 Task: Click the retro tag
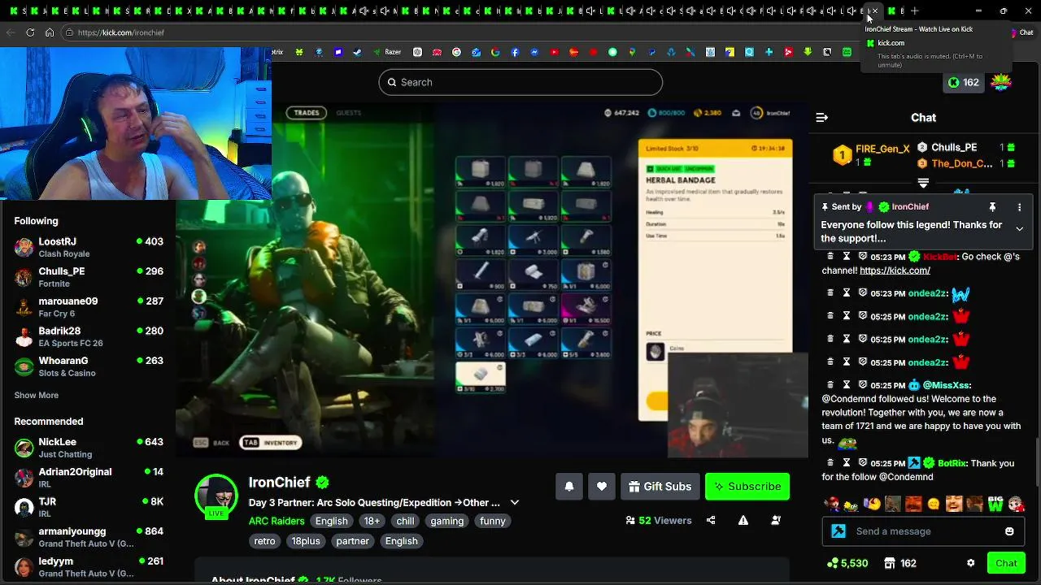(x=264, y=541)
